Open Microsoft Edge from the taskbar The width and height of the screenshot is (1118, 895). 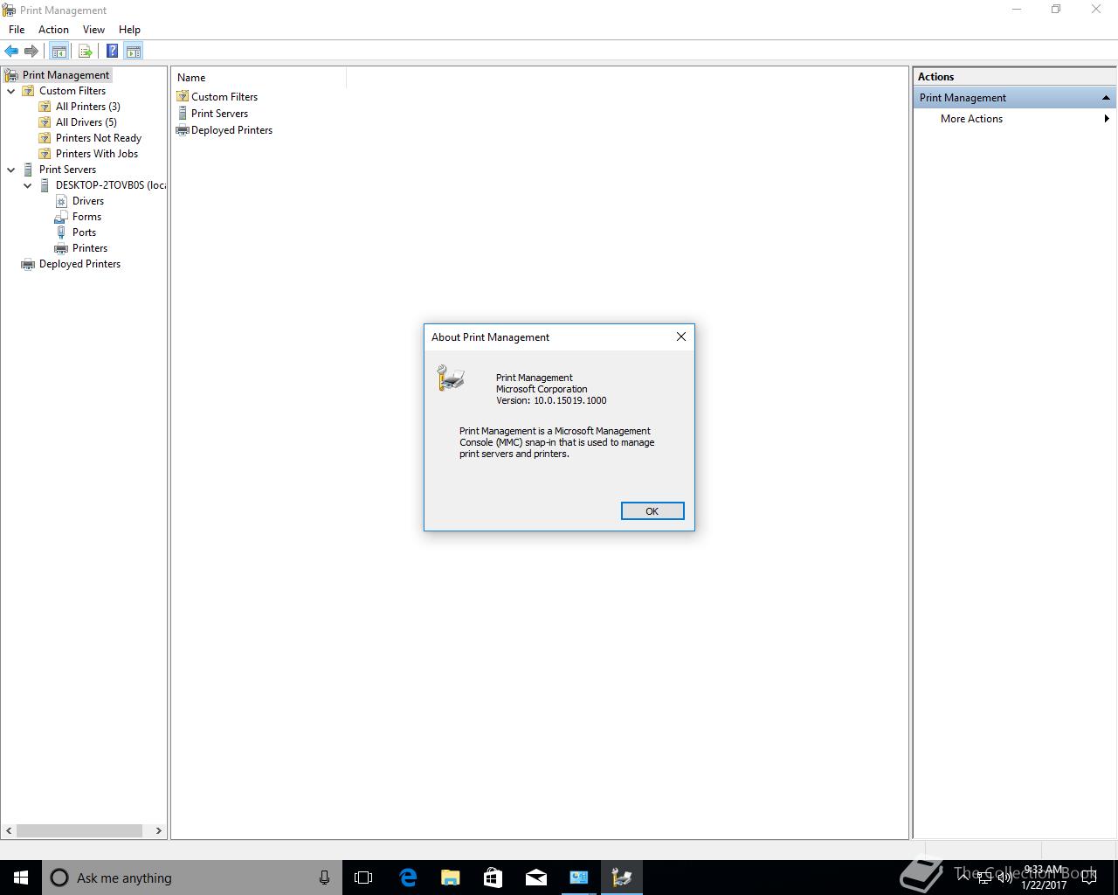pyautogui.click(x=407, y=878)
